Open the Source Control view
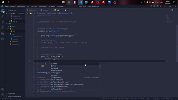 tap(3, 22)
